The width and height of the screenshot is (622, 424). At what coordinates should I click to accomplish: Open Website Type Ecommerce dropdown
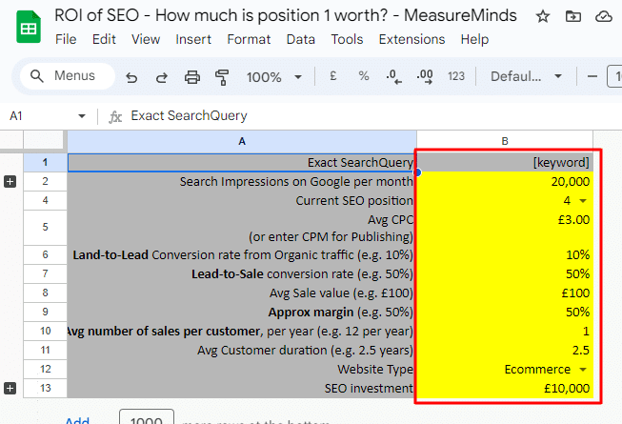583,370
